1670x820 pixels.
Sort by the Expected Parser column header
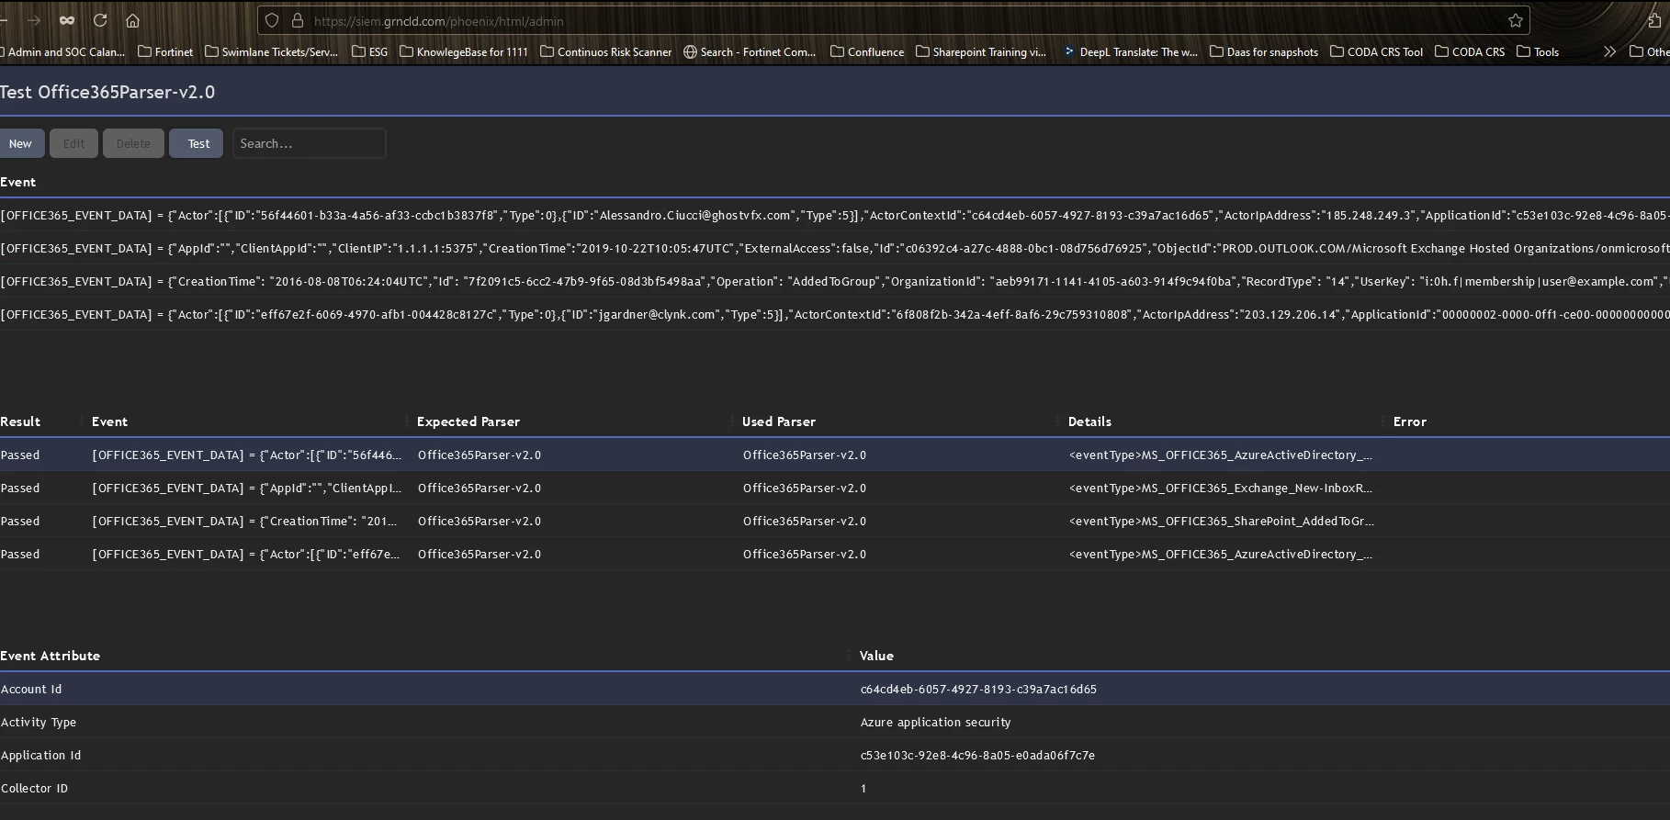468,421
